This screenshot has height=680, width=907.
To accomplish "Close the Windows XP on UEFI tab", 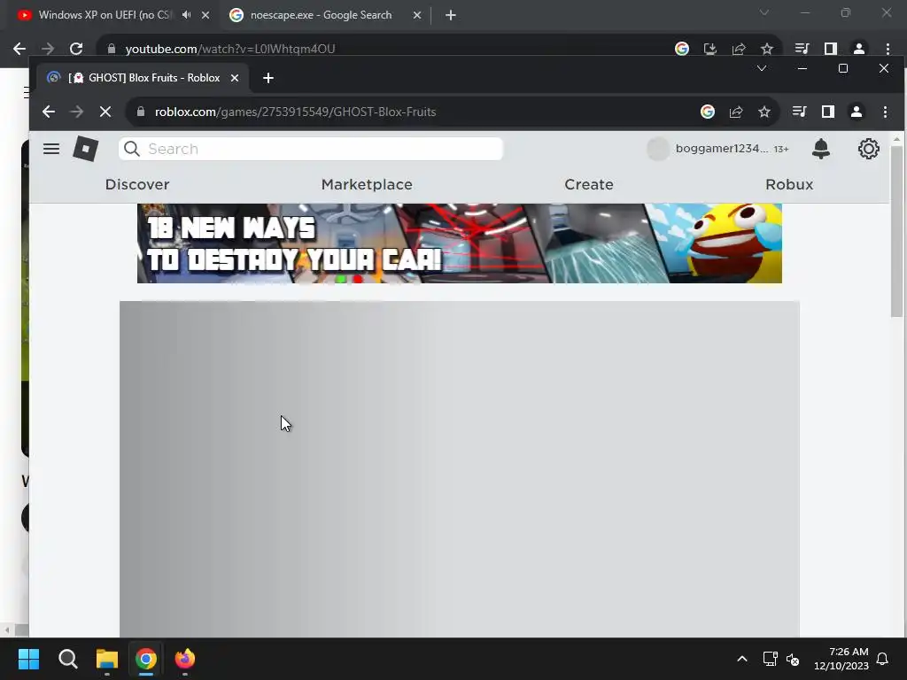I will 205,15.
